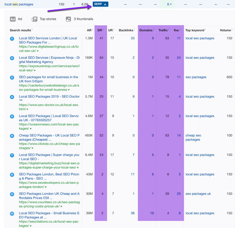
Task: Collapse the SERP dropdown button
Action: [100, 4]
